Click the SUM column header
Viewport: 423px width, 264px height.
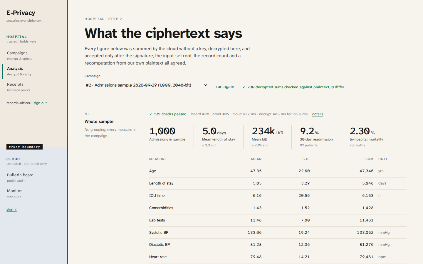tap(370, 159)
